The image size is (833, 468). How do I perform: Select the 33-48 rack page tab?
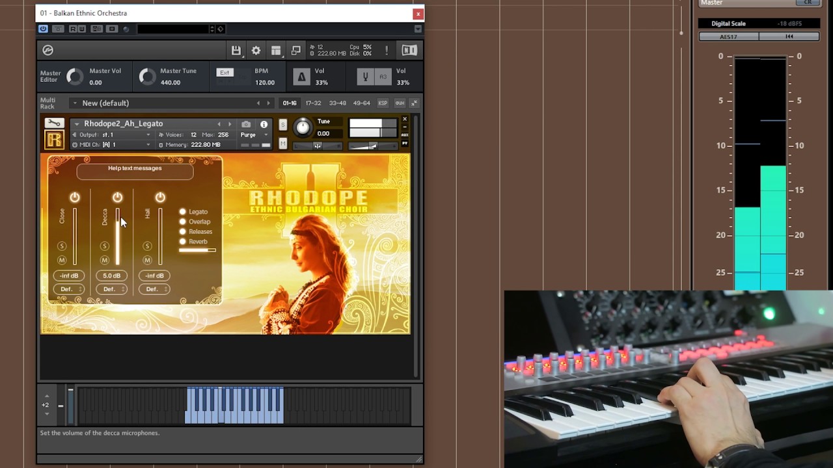tap(338, 103)
